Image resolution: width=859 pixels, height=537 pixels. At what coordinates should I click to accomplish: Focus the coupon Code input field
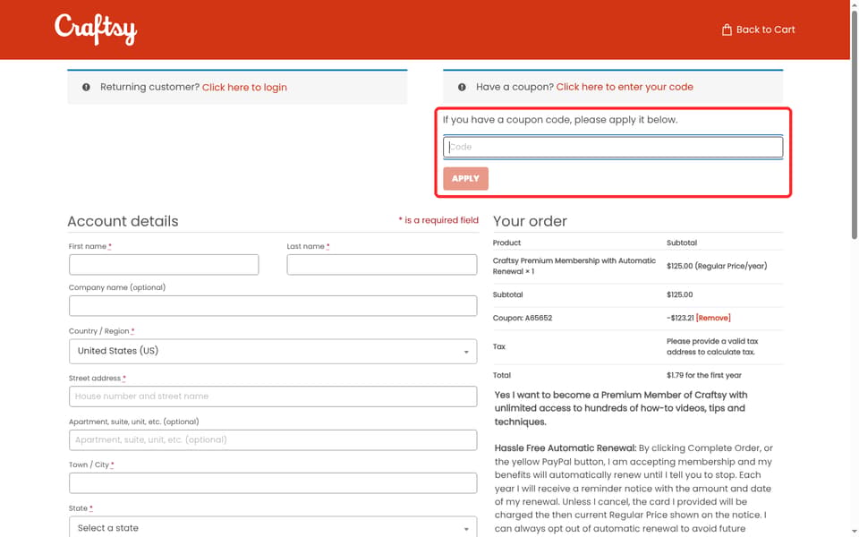point(612,147)
